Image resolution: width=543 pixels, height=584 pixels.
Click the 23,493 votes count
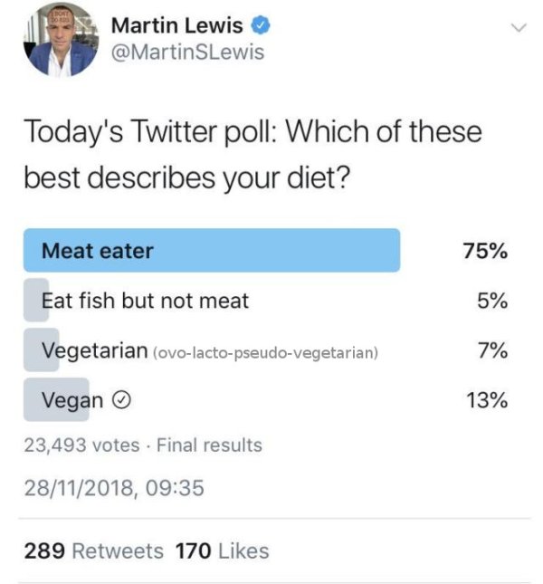point(81,445)
